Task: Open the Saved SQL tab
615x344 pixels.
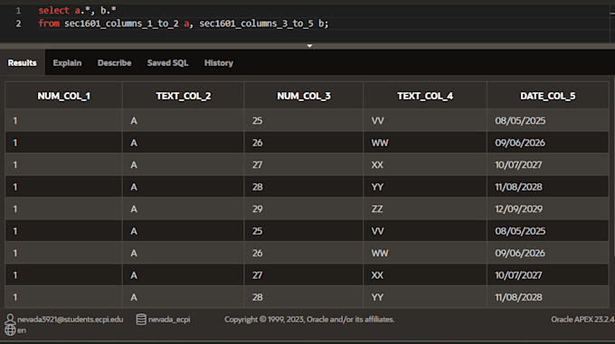Action: point(167,62)
